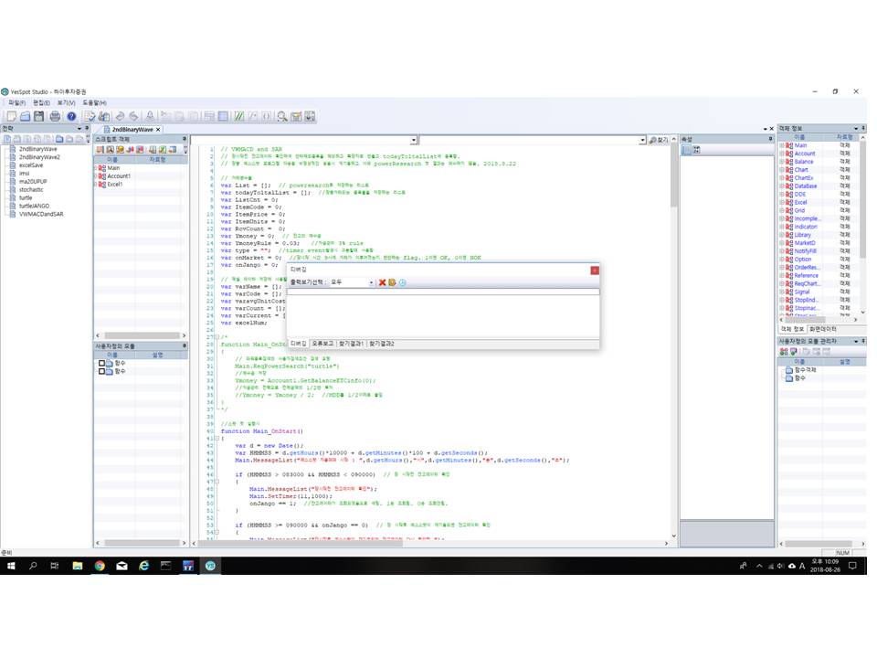Click the magnifier search icon in the toolbar

coord(282,116)
